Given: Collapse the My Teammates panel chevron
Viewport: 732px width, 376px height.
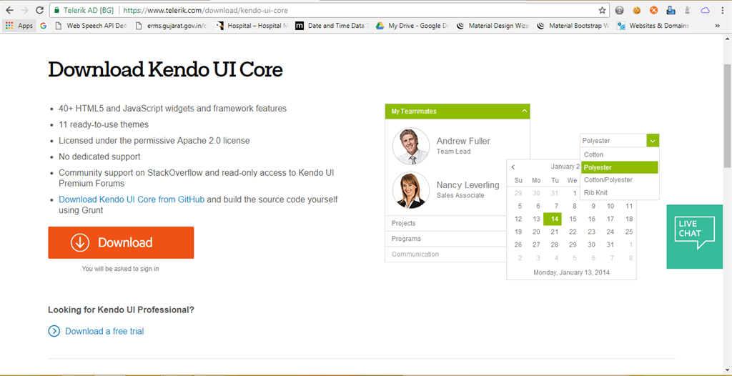Looking at the screenshot, I should coord(524,112).
